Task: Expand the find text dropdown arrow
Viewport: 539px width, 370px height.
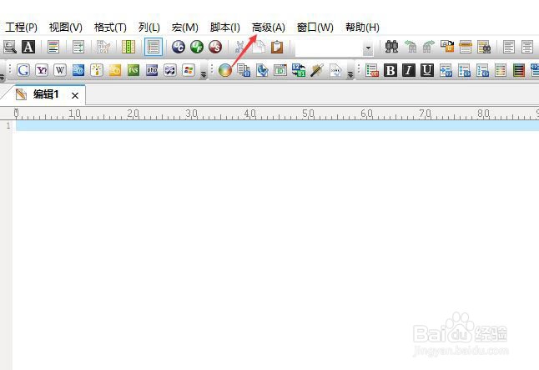Action: point(368,48)
